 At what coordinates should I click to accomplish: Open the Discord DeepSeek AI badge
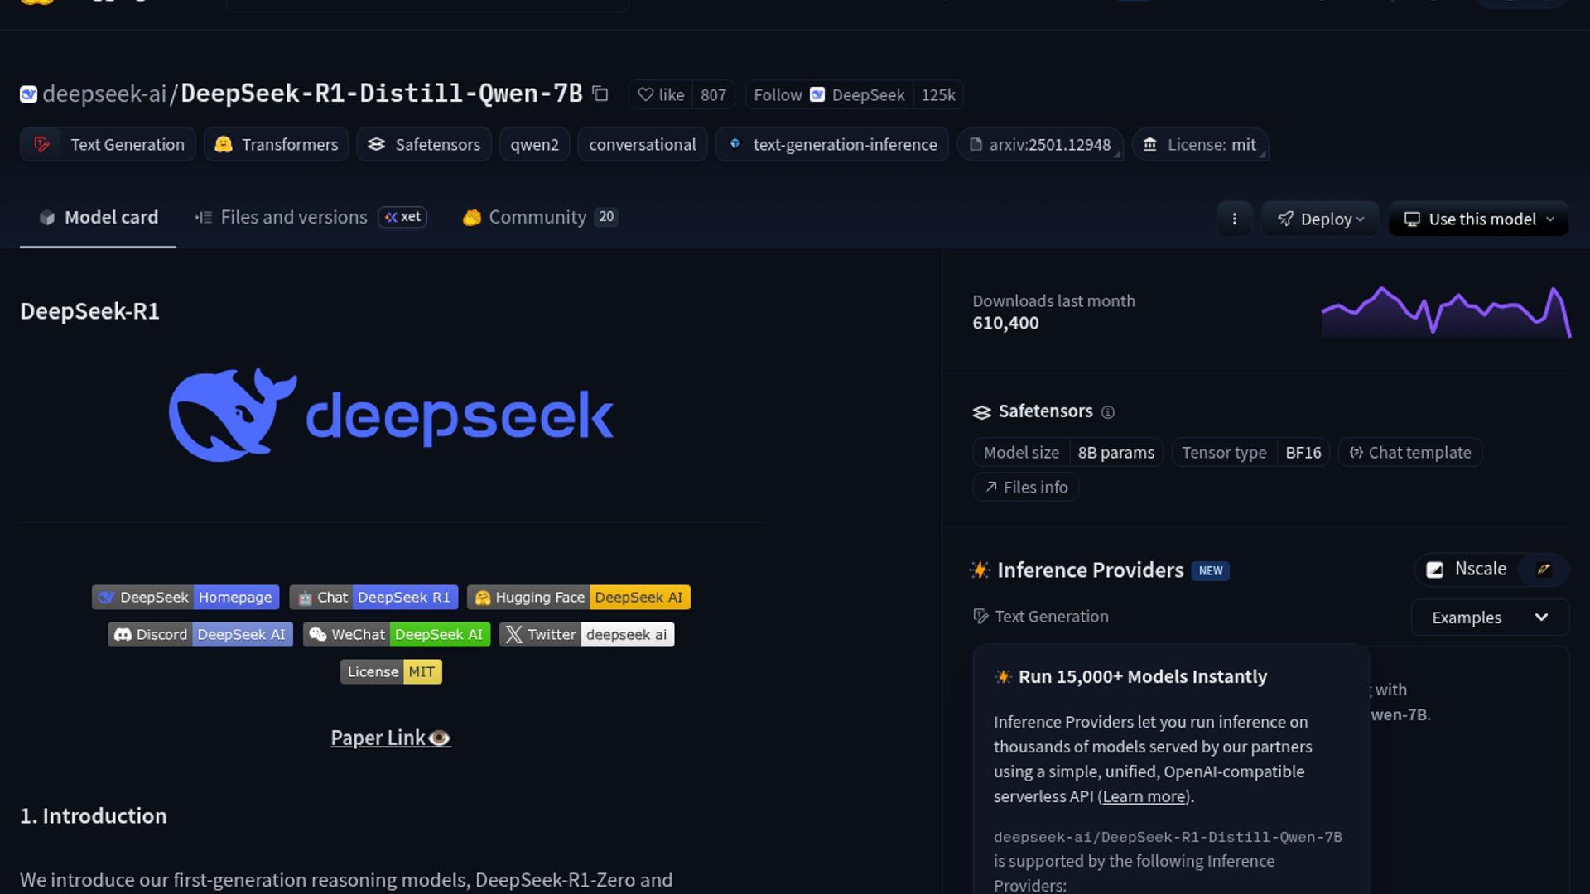point(200,635)
